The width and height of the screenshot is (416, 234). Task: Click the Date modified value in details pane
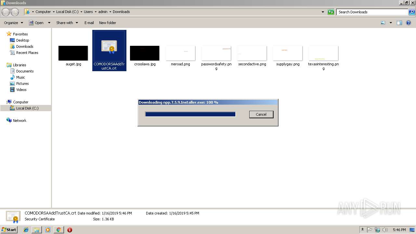(117, 213)
